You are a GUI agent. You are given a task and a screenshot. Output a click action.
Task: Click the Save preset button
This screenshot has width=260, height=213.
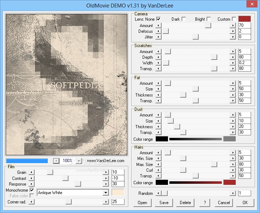(x=164, y=203)
